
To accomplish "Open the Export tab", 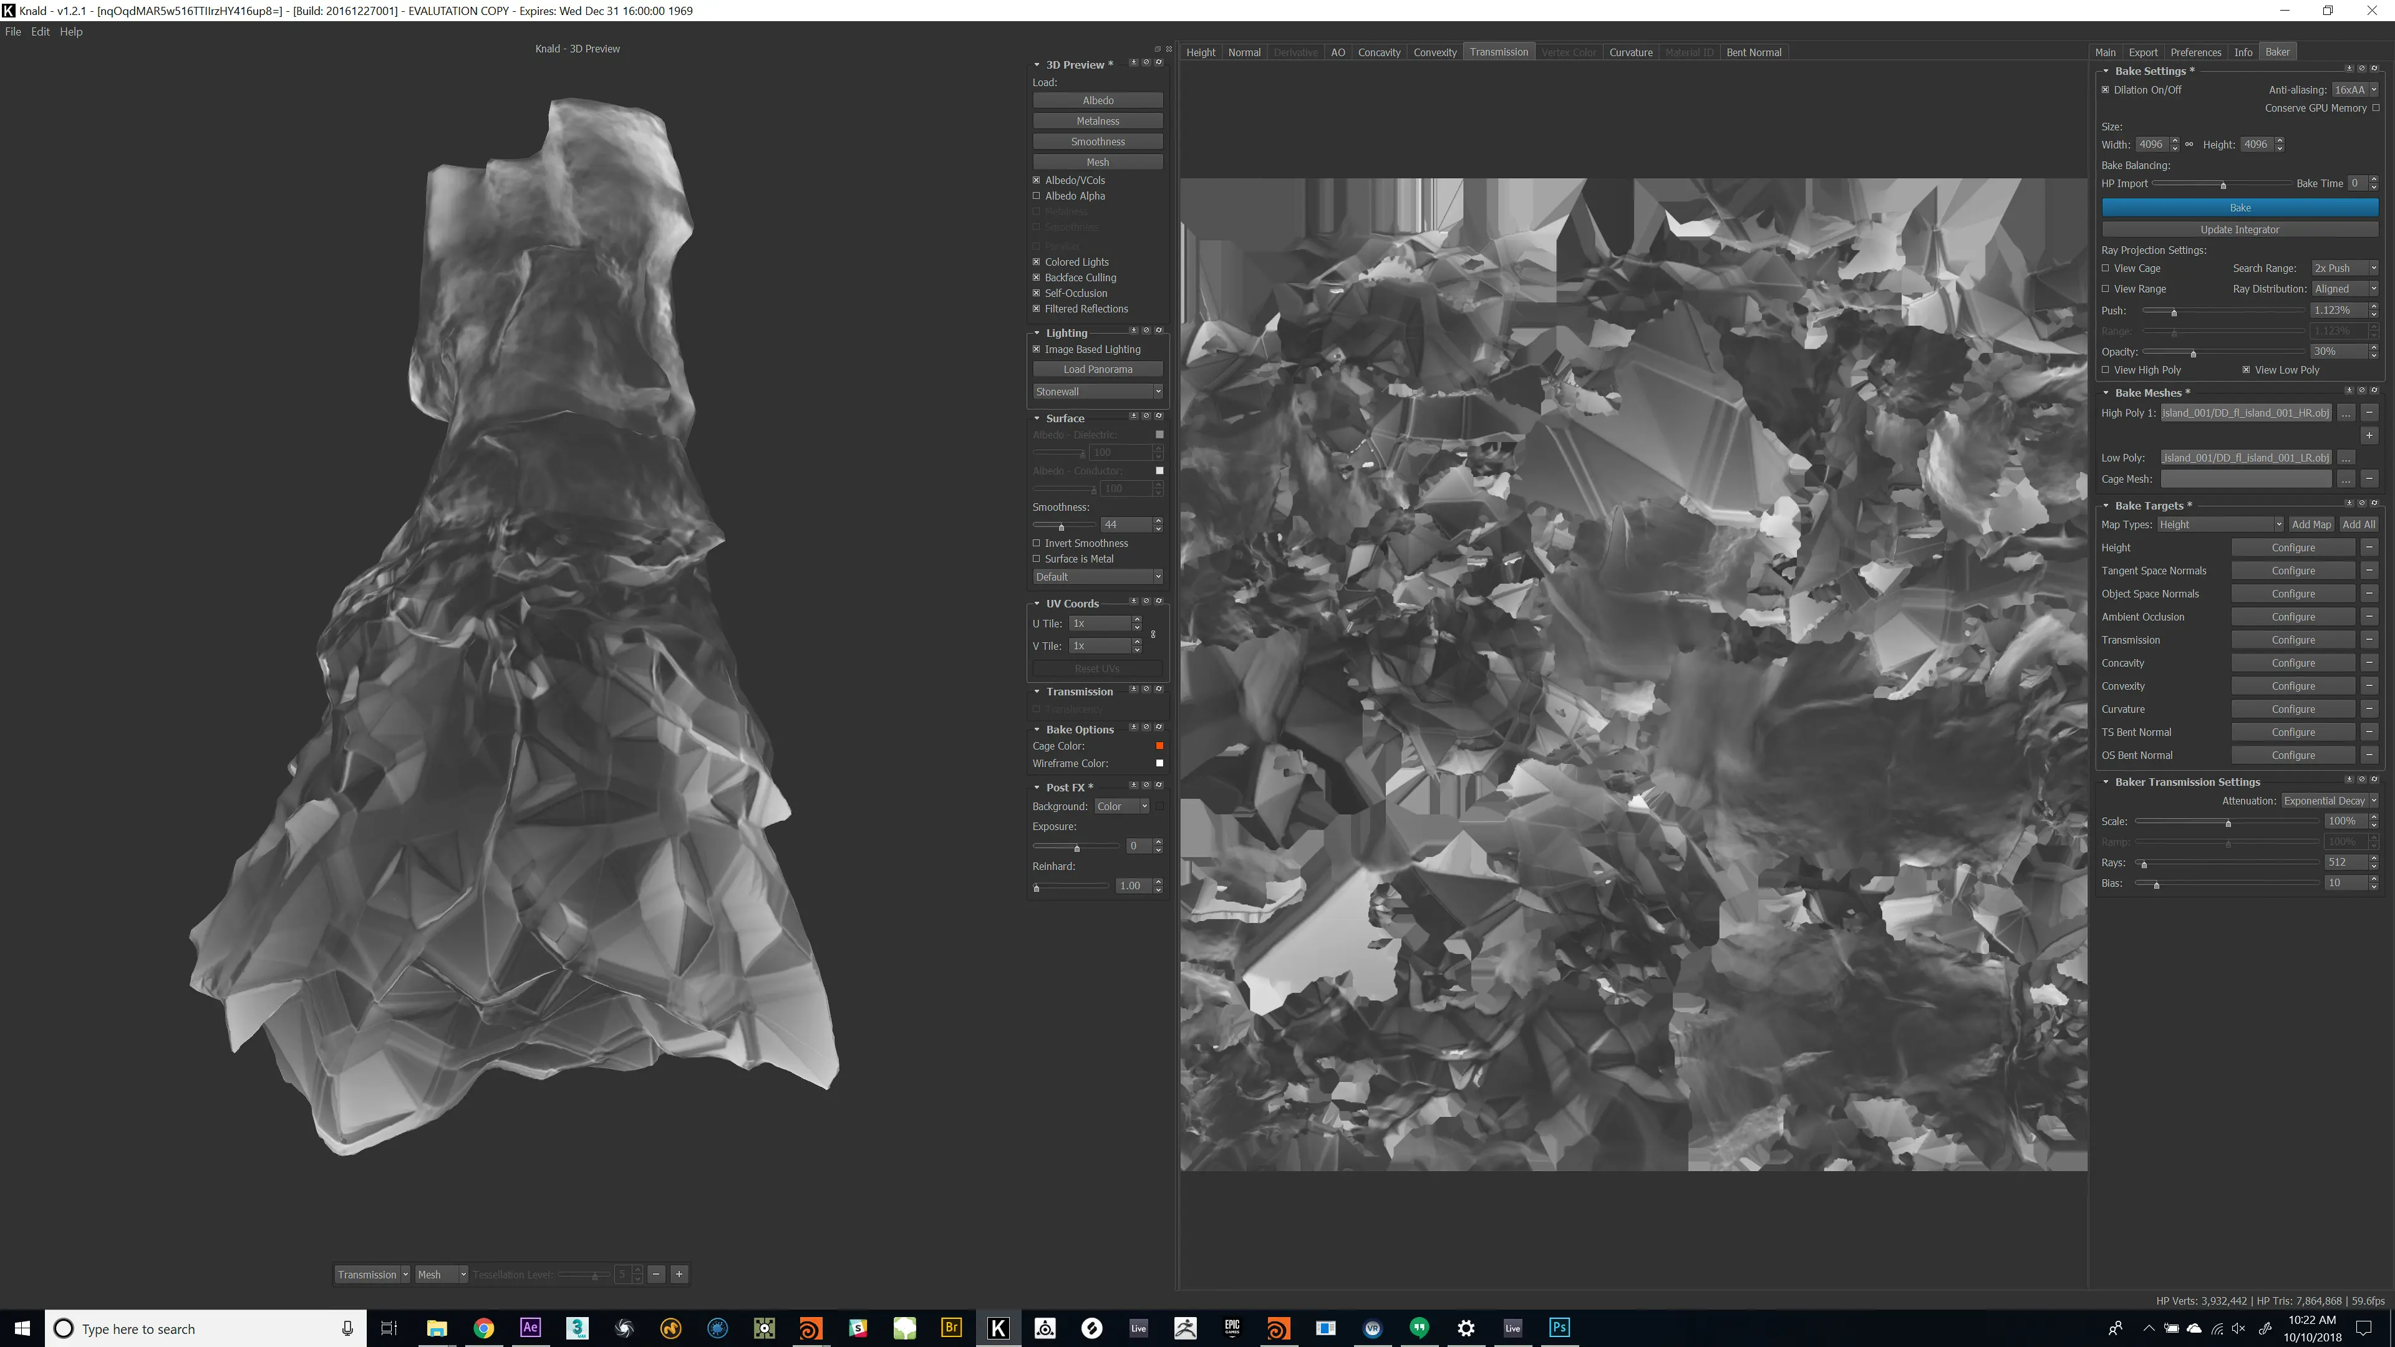I will 2143,52.
